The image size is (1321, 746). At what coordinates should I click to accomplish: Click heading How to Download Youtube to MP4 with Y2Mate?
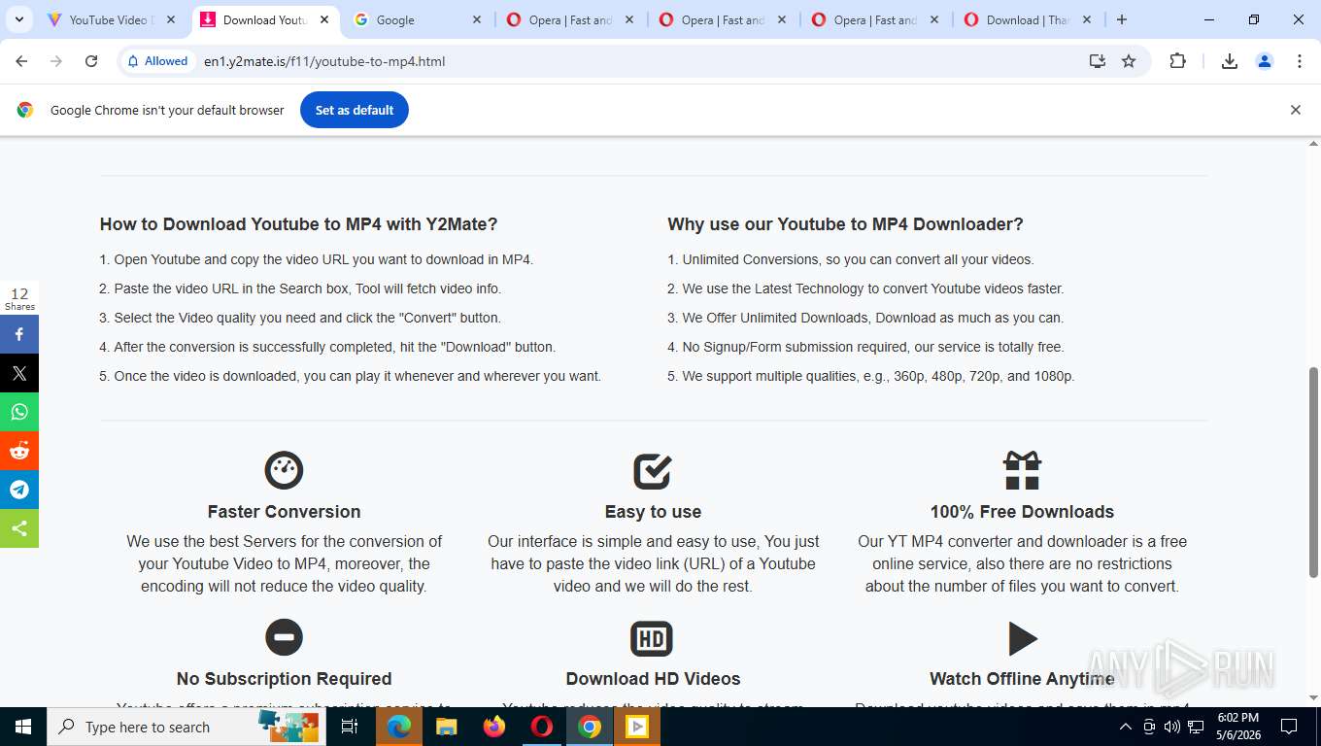tap(298, 224)
